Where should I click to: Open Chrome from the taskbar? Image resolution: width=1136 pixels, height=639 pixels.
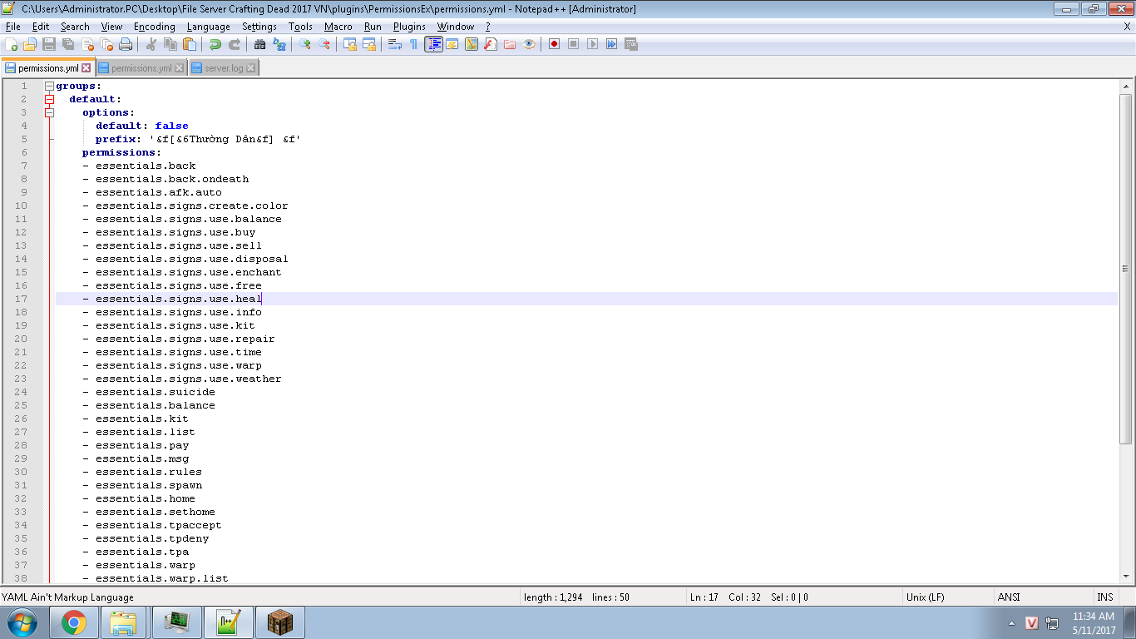pyautogui.click(x=73, y=622)
